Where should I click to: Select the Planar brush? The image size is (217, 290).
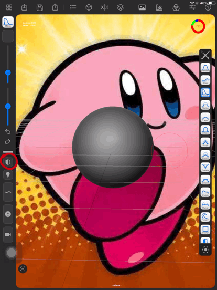click(205, 205)
